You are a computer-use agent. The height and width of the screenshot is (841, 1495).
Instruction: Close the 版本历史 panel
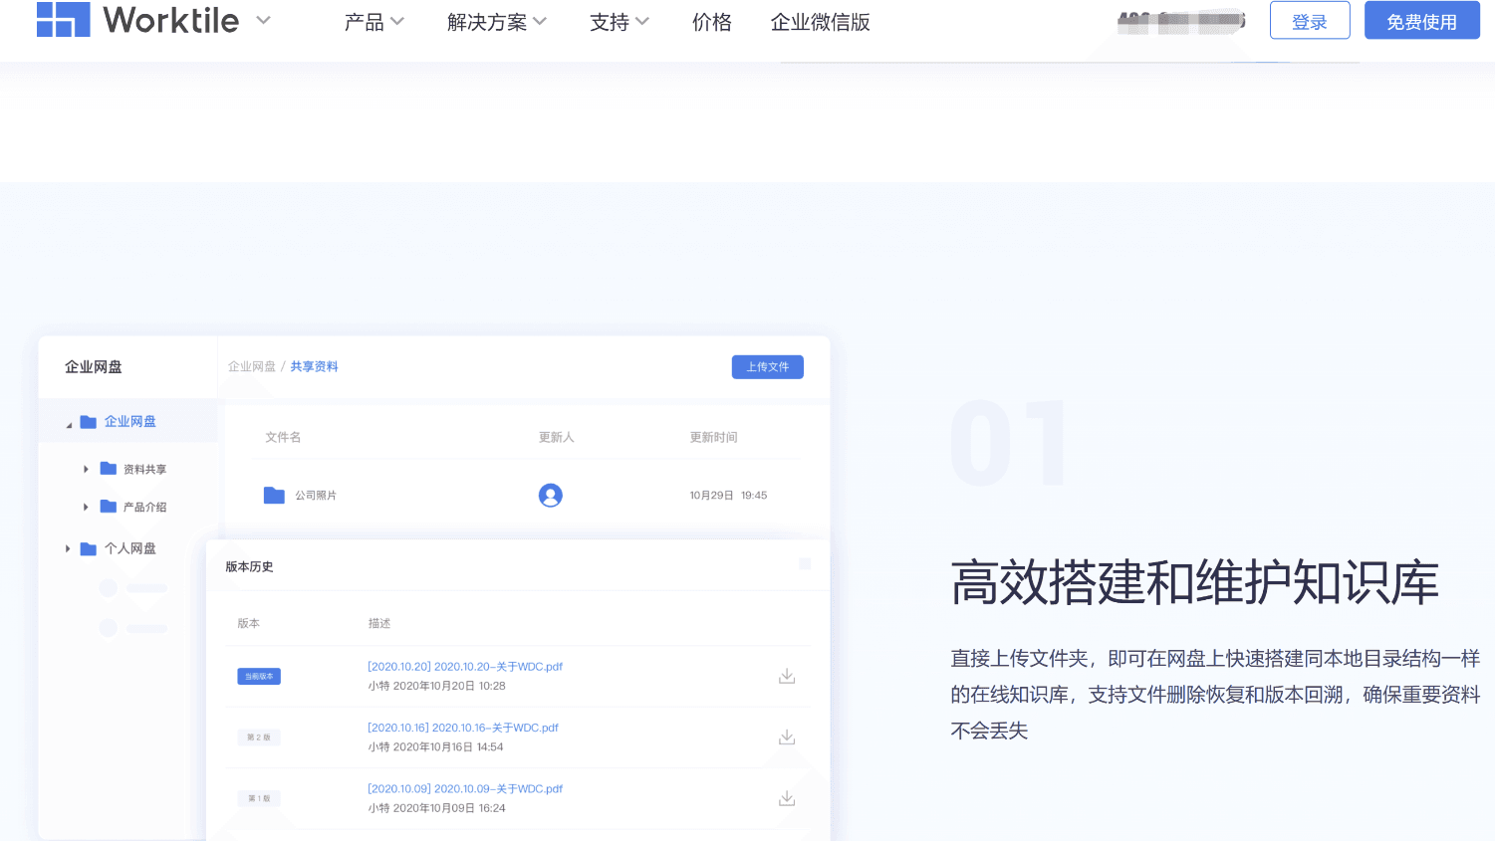point(805,563)
